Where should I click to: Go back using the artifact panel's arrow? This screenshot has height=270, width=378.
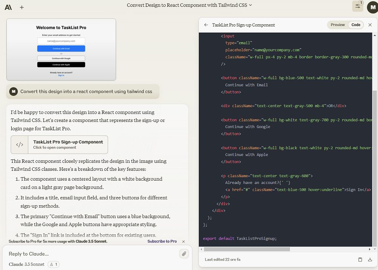[x=206, y=25]
